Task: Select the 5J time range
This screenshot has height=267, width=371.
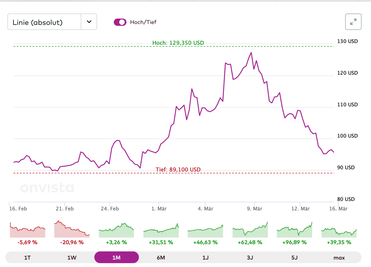Action: pos(294,257)
